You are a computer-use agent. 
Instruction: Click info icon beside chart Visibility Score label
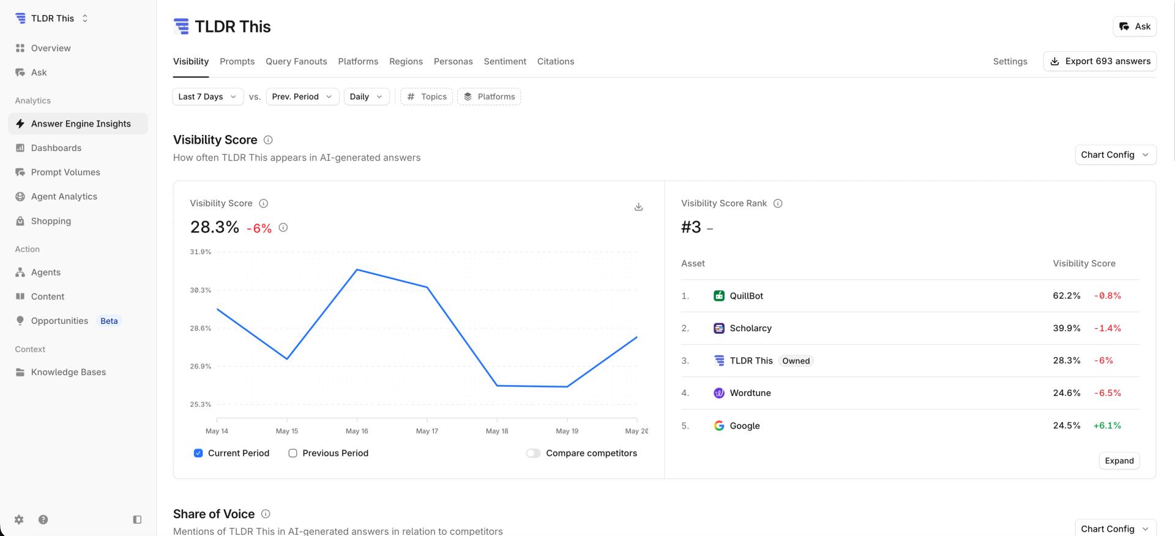(x=264, y=204)
